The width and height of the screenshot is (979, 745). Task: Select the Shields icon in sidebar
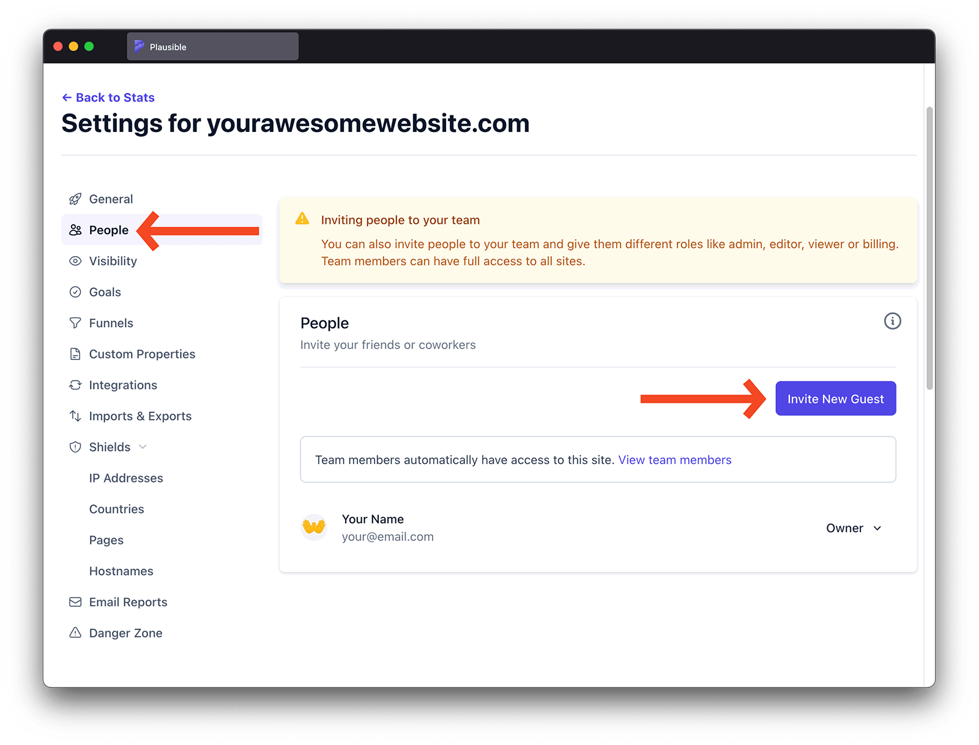pyautogui.click(x=75, y=447)
